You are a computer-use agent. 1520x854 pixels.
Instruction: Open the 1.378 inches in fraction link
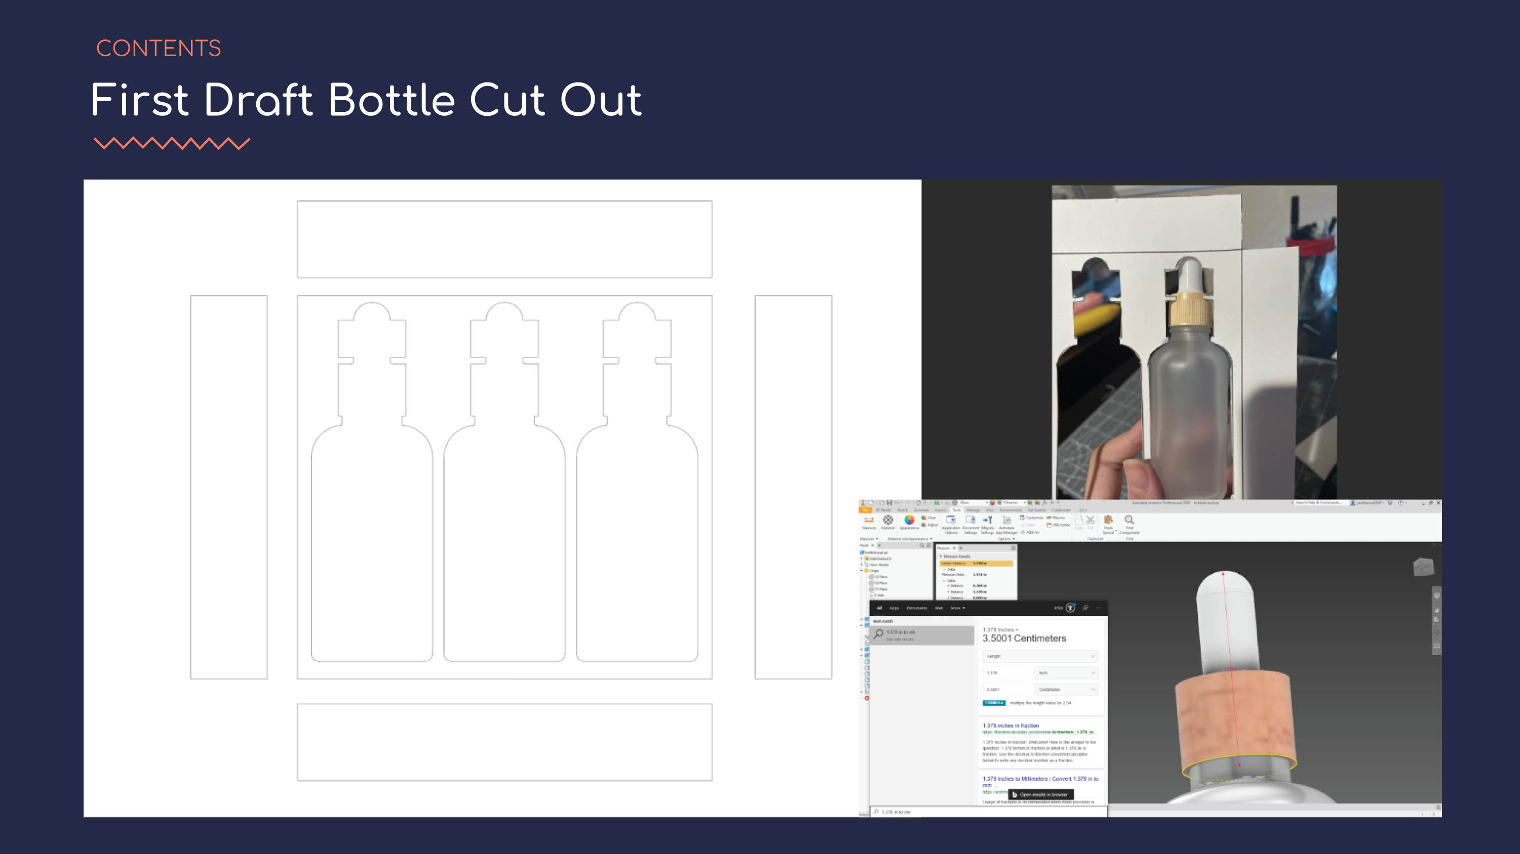point(1010,725)
